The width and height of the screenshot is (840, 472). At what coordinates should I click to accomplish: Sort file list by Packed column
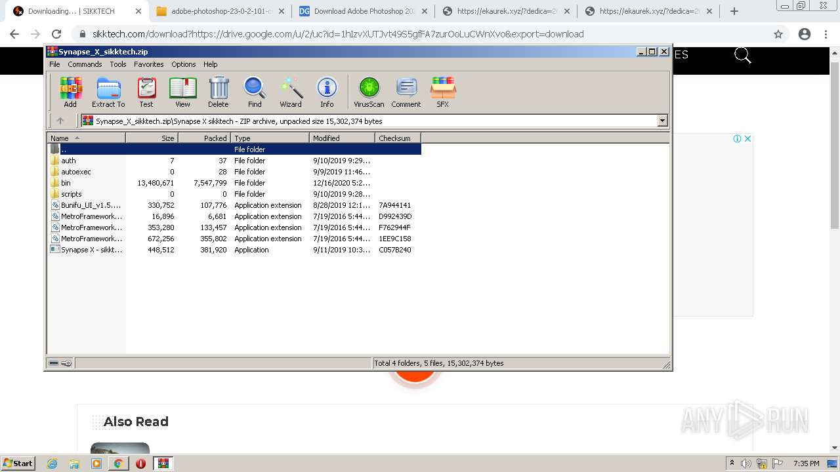click(x=204, y=138)
